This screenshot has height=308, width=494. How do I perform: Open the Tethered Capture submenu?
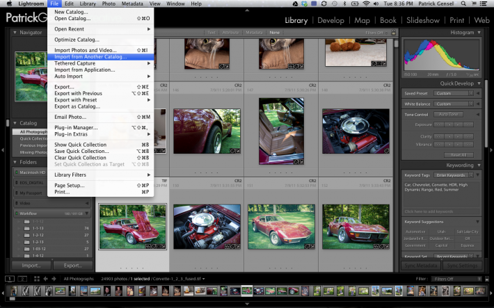point(100,63)
